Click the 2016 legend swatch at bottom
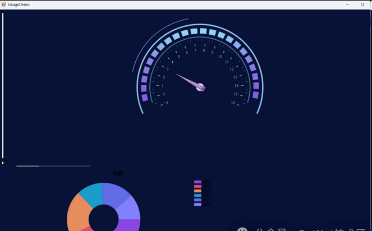 tap(198, 204)
